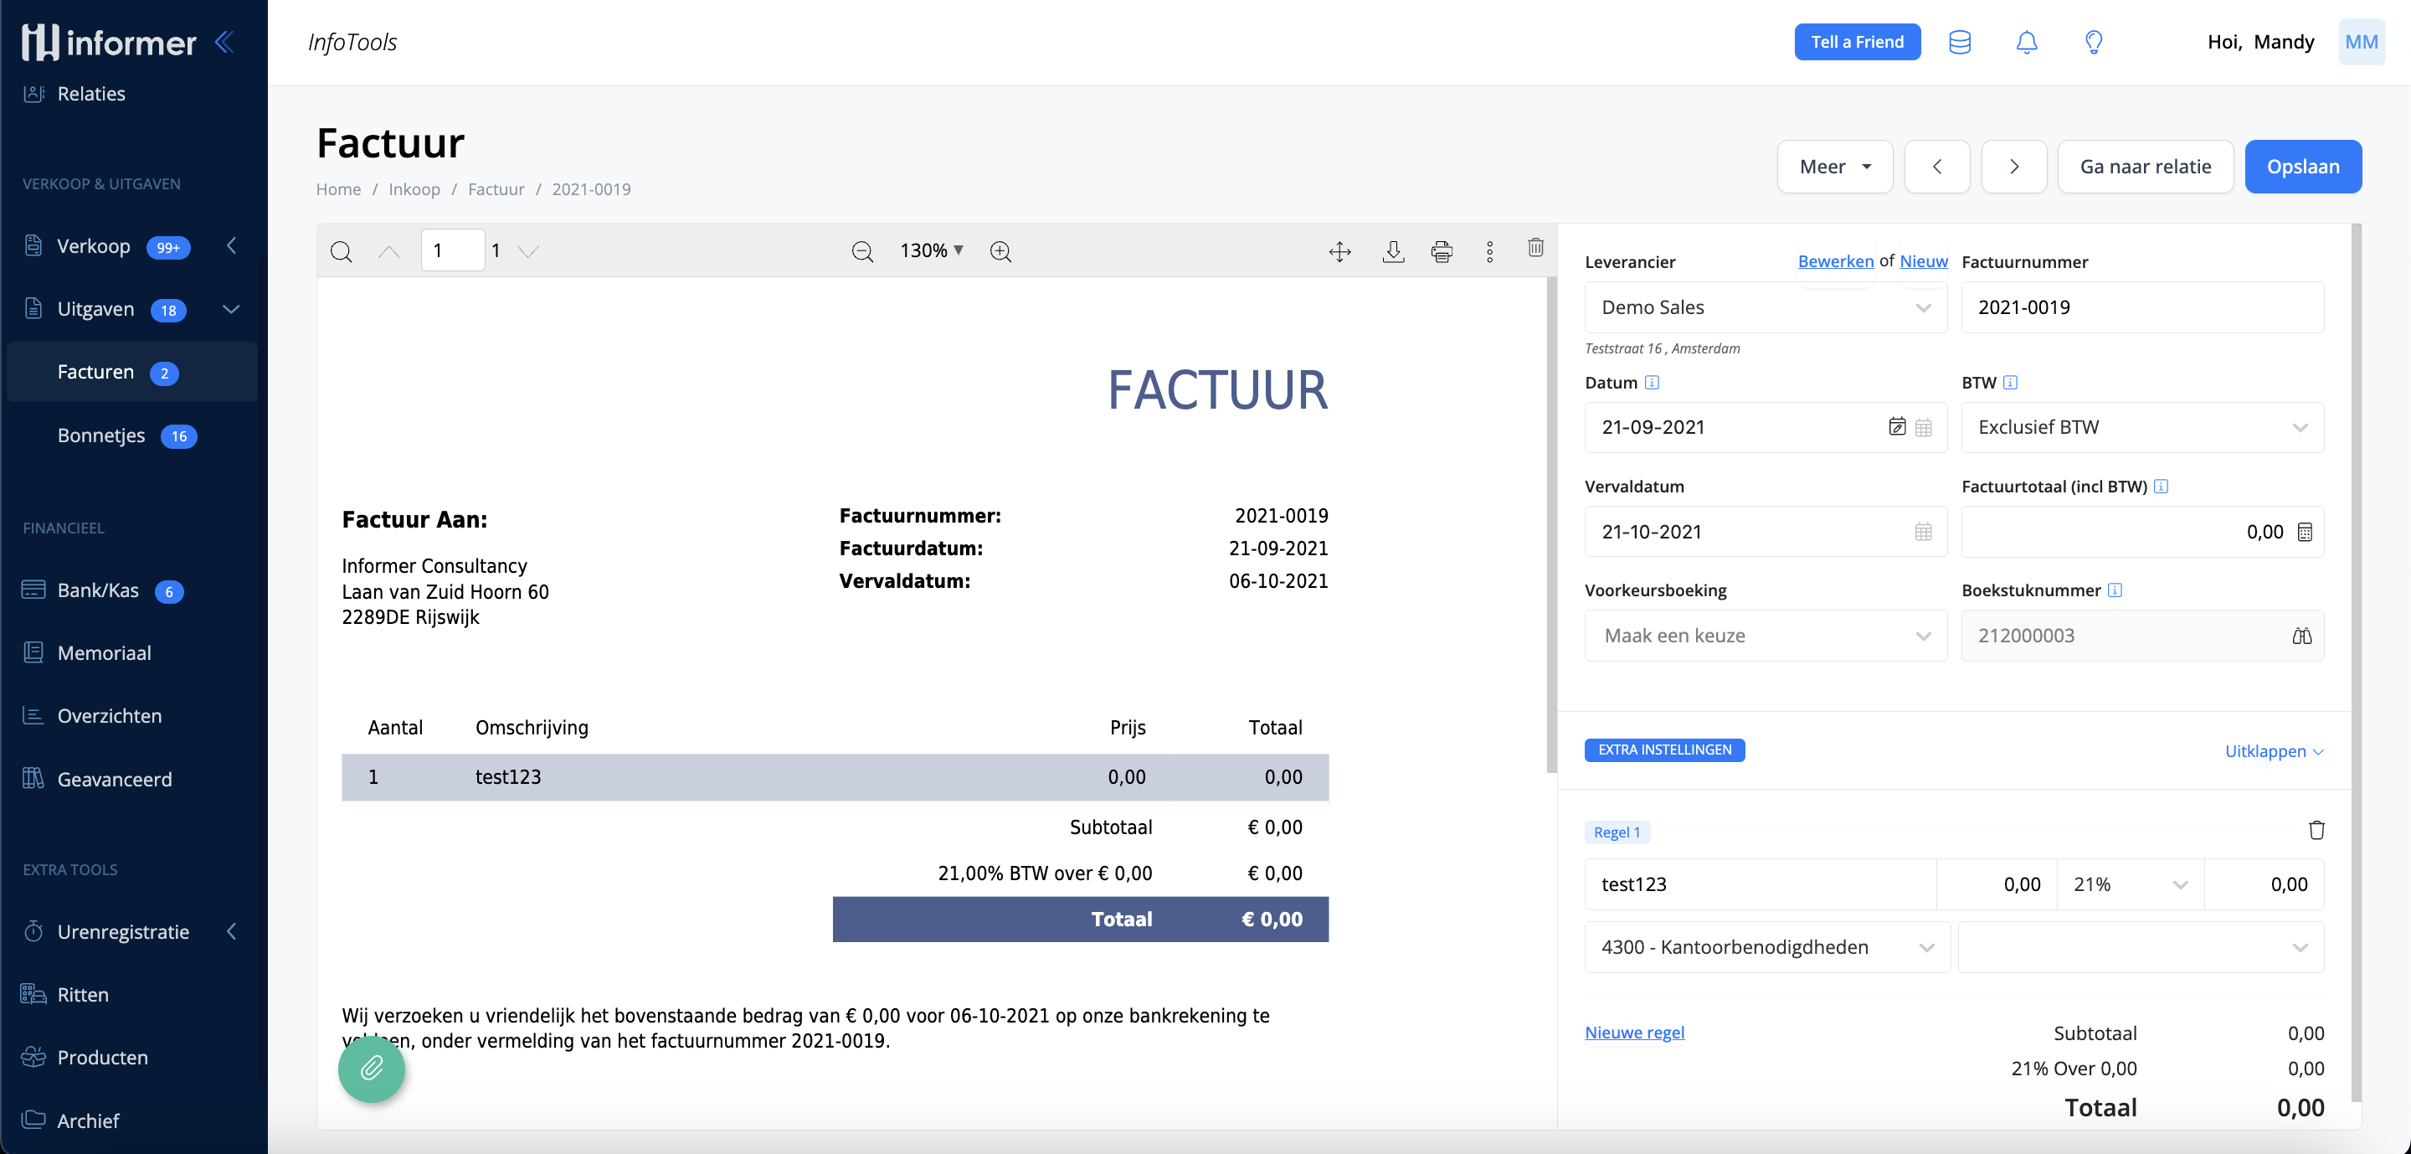Delete Regel 1 line with trash icon
2411x1154 pixels.
(2316, 830)
